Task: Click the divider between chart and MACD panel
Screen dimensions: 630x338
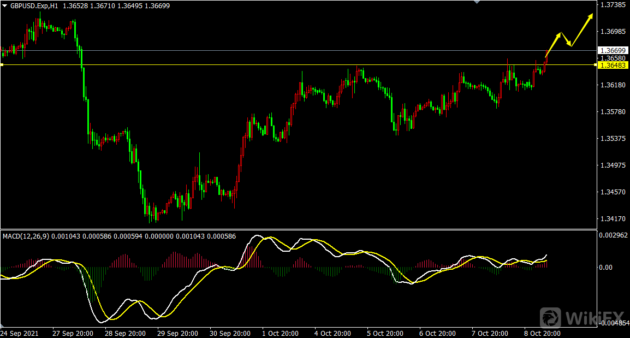Action: [x=298, y=229]
